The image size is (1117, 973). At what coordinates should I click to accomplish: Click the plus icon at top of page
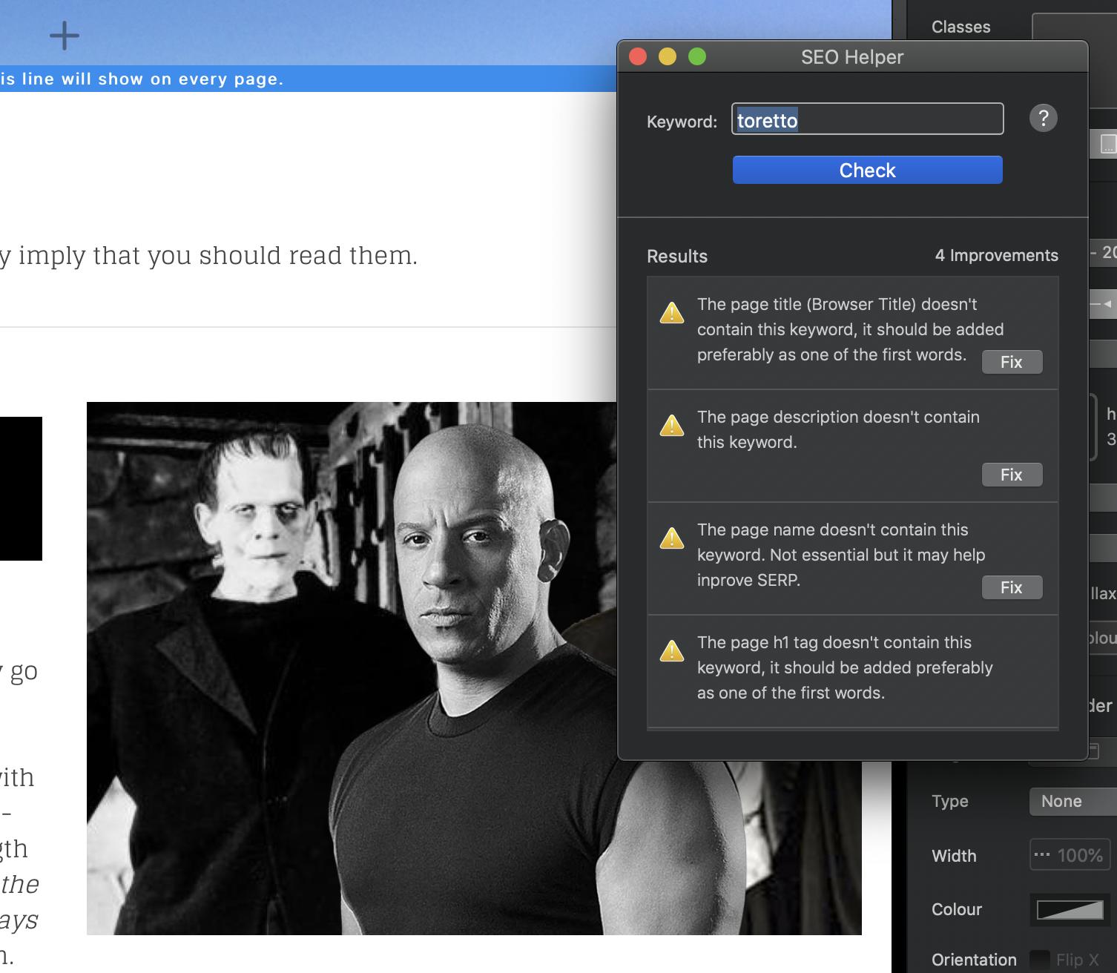coord(65,36)
